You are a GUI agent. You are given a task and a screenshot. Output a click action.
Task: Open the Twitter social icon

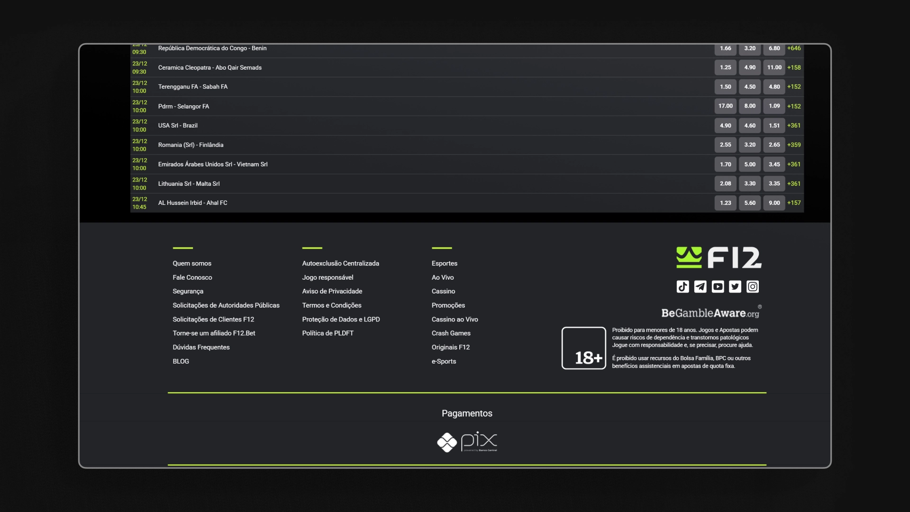pos(735,286)
